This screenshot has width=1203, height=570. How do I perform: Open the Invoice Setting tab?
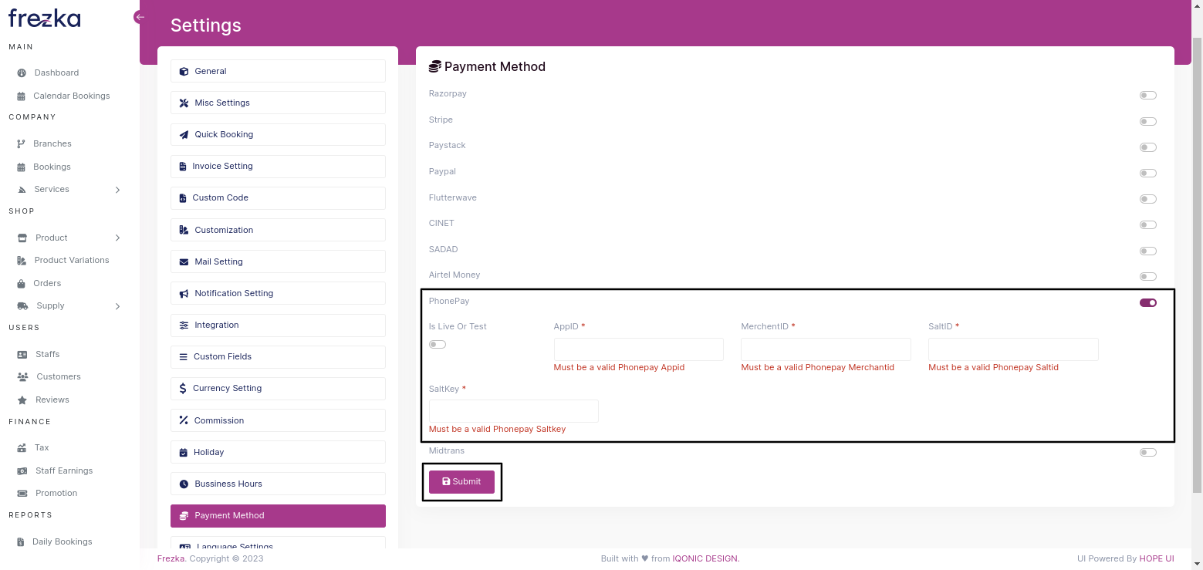(278, 167)
